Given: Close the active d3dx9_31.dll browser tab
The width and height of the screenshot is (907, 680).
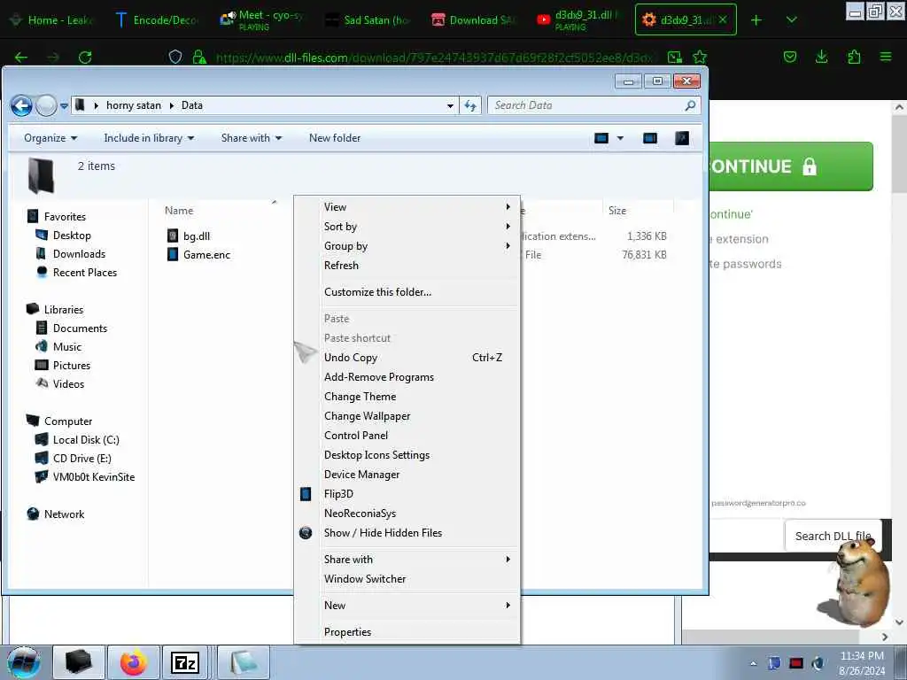Looking at the screenshot, I should 723,19.
